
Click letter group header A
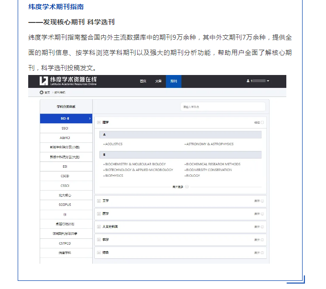tap(180, 135)
